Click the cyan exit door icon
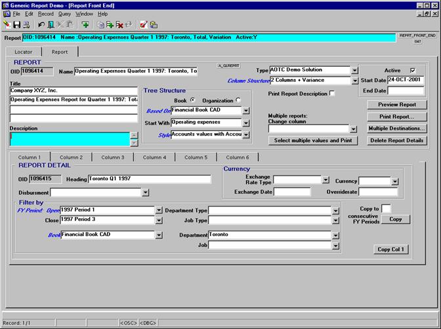This screenshot has width=441, height=329. (x=51, y=25)
